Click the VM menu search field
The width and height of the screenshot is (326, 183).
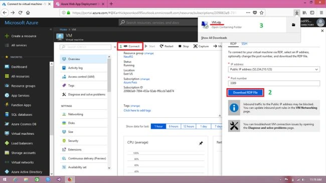coord(85,47)
